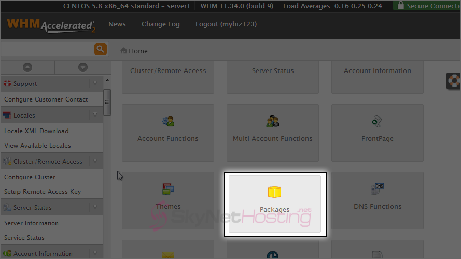Open the Multi Account Functions icon tile
Viewport: 461px width, 259px height.
point(273,133)
